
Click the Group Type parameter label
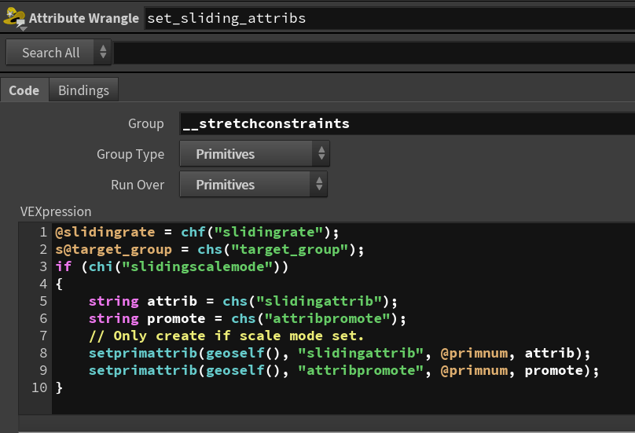click(130, 154)
